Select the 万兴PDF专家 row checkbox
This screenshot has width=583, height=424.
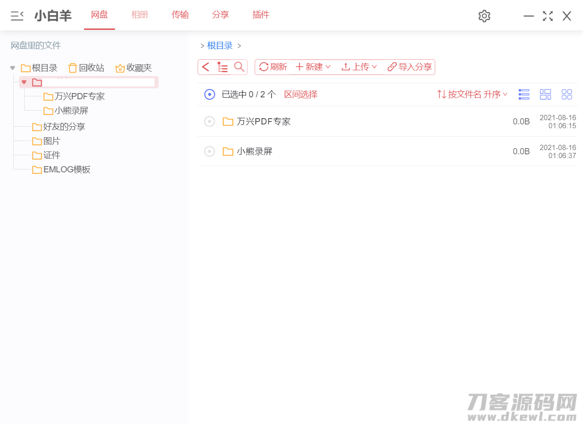(210, 122)
